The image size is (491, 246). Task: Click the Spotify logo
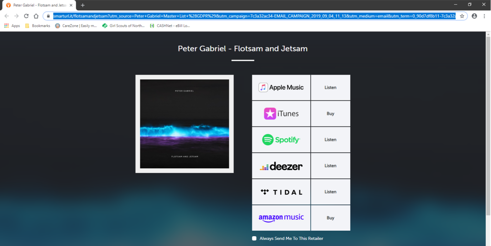click(x=281, y=140)
